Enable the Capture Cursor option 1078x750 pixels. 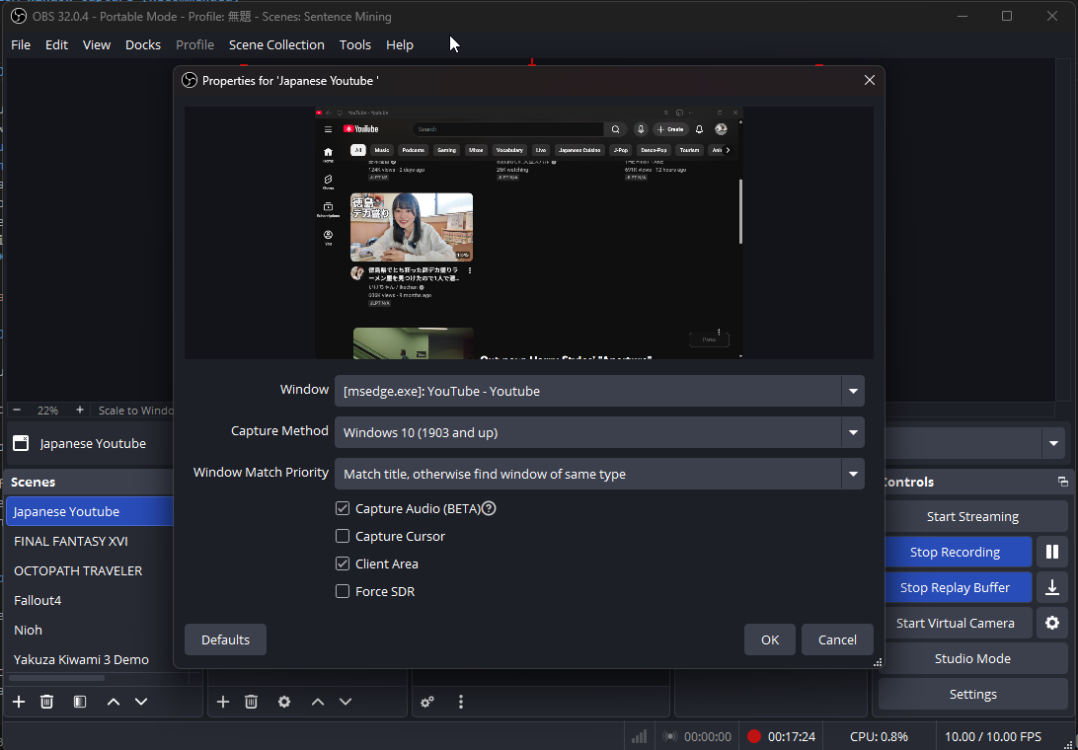point(343,536)
